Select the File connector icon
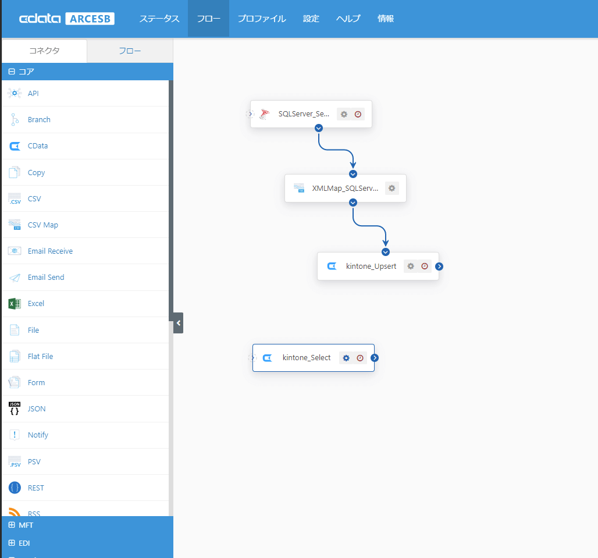 (x=15, y=330)
